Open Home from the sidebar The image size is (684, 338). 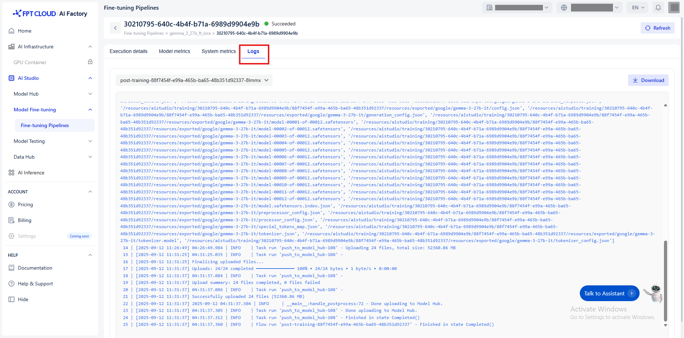24,31
